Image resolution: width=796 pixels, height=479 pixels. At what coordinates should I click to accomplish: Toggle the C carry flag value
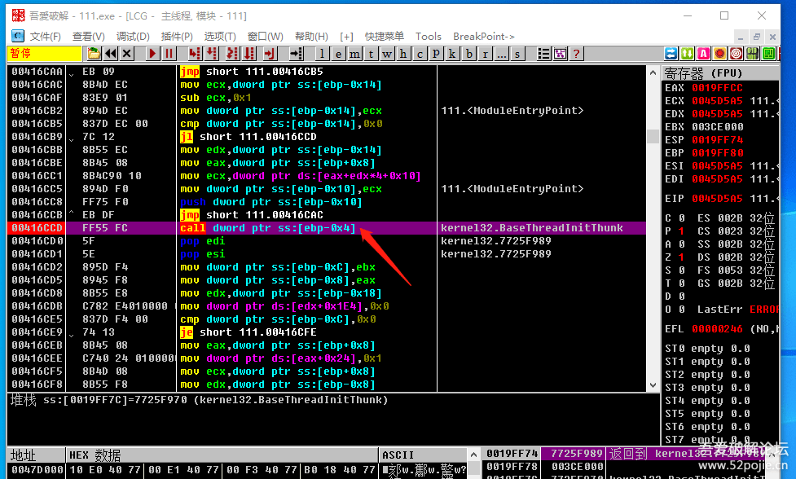[681, 218]
